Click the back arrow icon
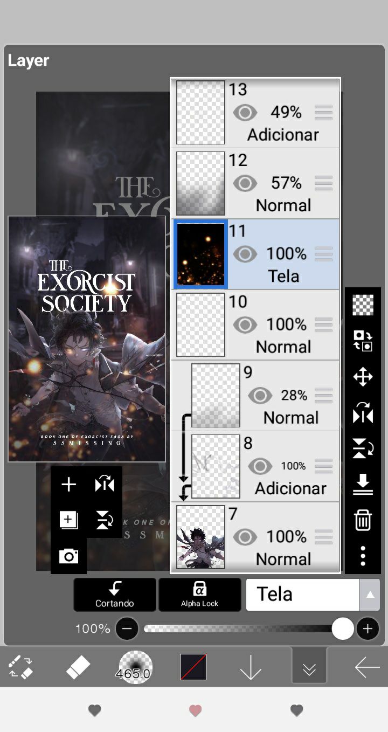Screen dimensions: 388x732 coord(367,667)
